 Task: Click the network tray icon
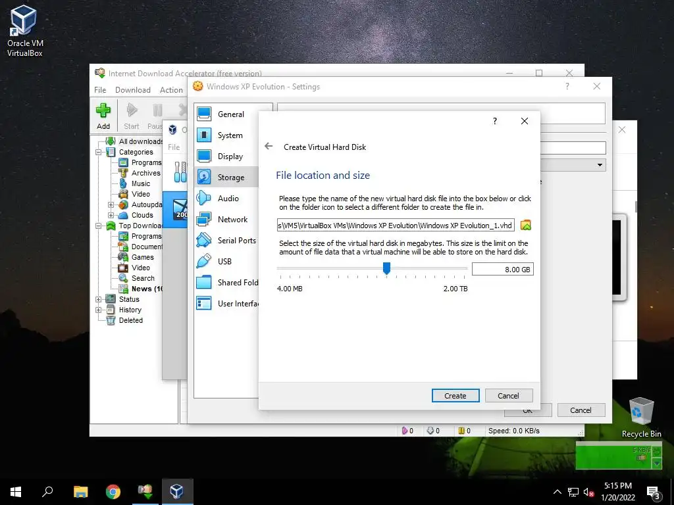click(x=573, y=492)
